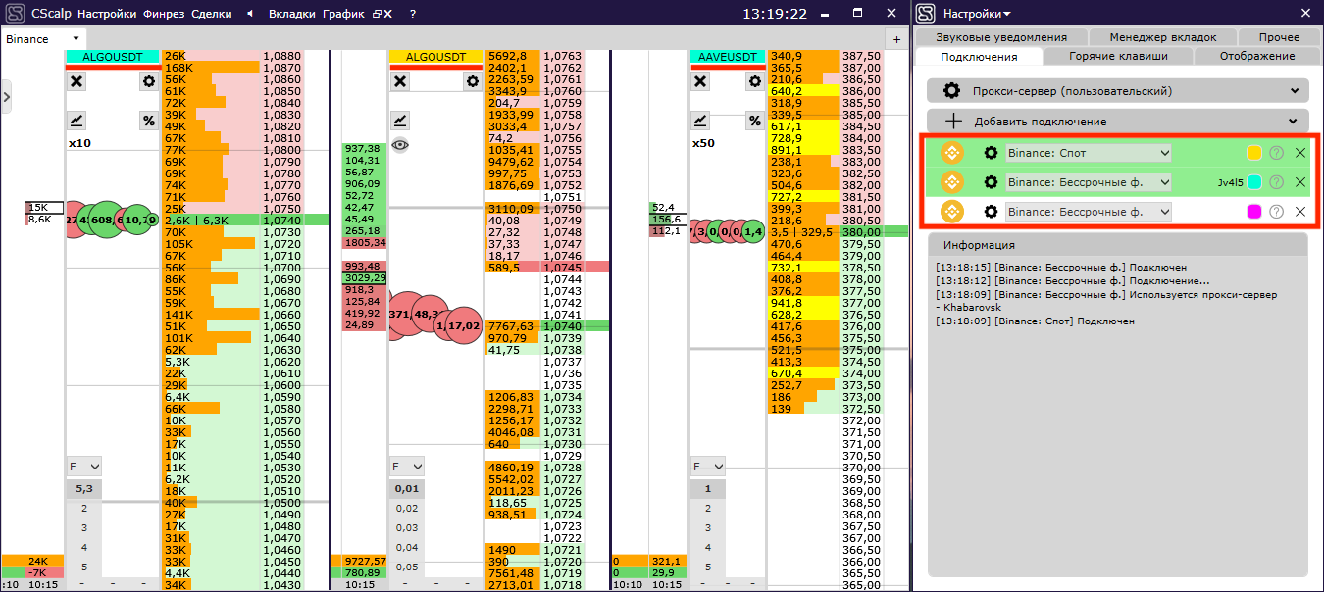This screenshot has height=592, width=1324.
Task: Open gear settings of AAVEUSDT panel
Action: click(x=755, y=81)
